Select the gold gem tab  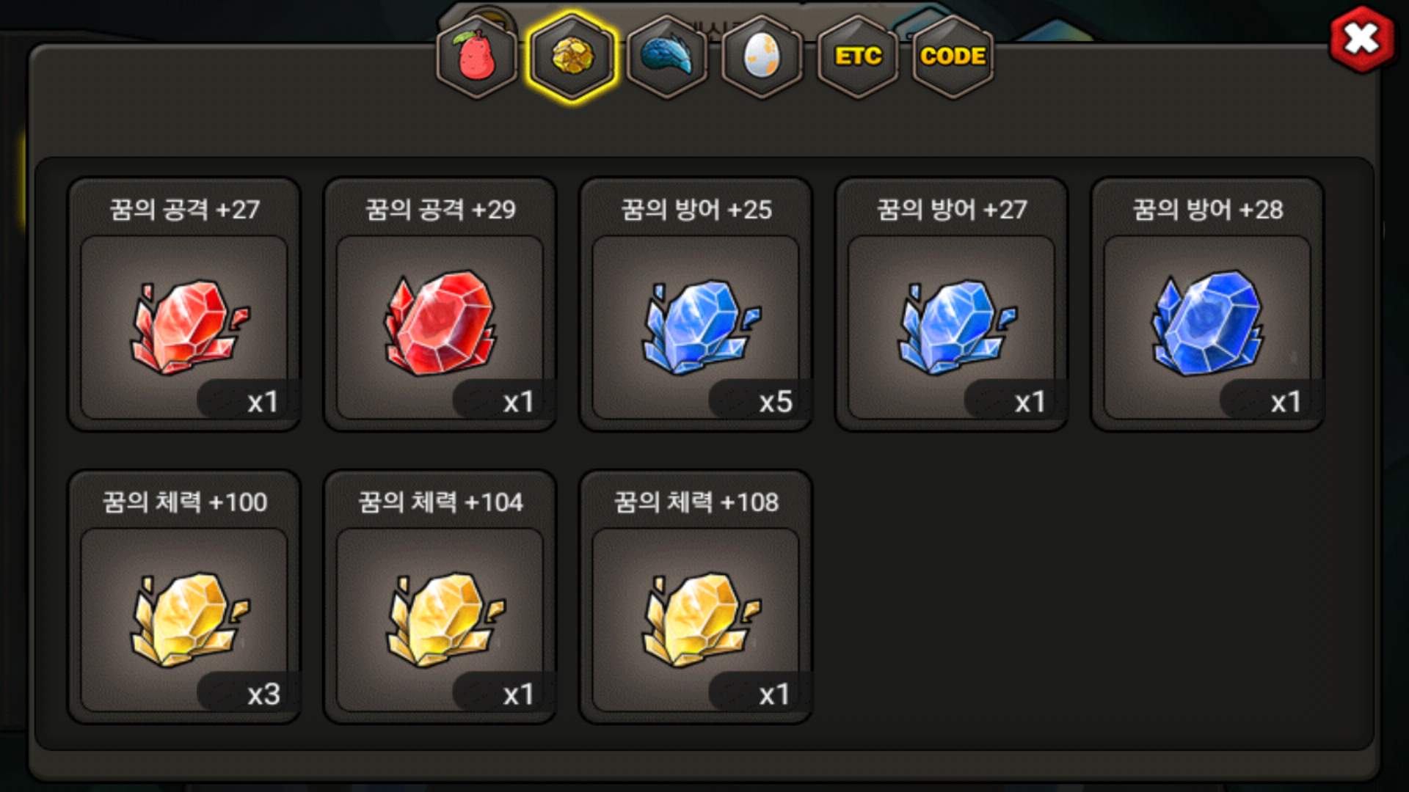point(572,57)
